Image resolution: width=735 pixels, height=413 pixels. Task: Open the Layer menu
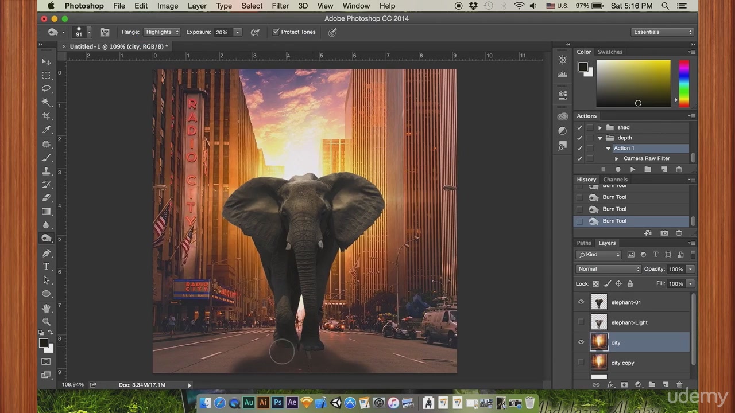[197, 6]
